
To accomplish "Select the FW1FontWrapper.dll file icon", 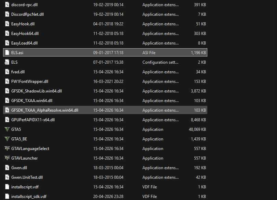I will click(7, 81).
